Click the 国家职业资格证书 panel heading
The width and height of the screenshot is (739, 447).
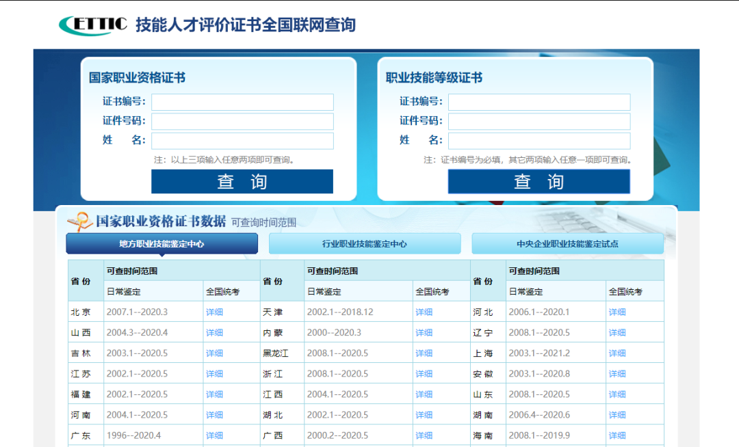coord(137,78)
